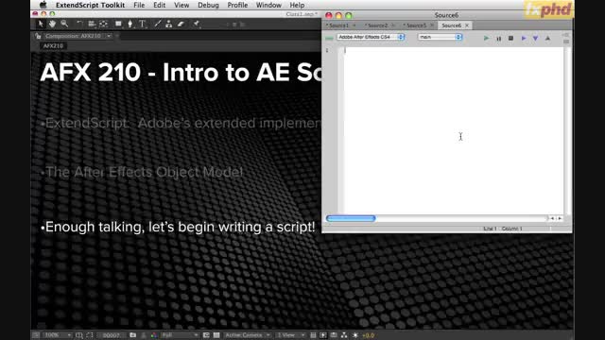Open the main engine dropdown
This screenshot has width=605, height=340.
click(440, 37)
